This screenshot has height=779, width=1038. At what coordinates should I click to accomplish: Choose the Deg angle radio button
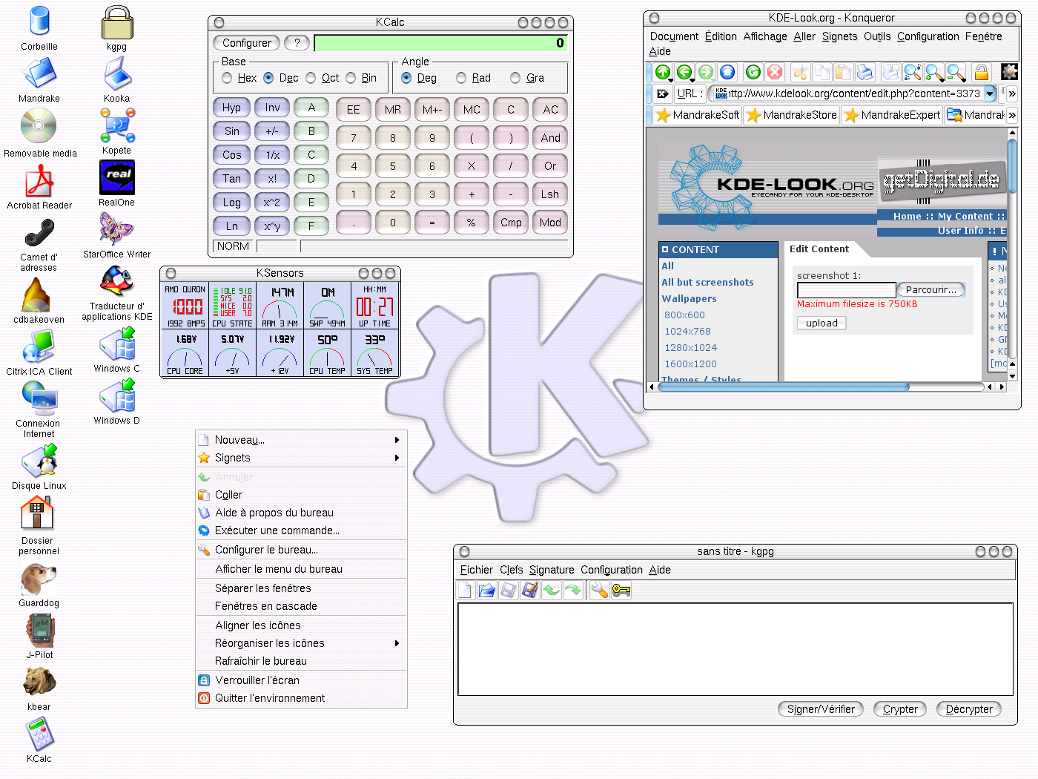click(x=406, y=78)
